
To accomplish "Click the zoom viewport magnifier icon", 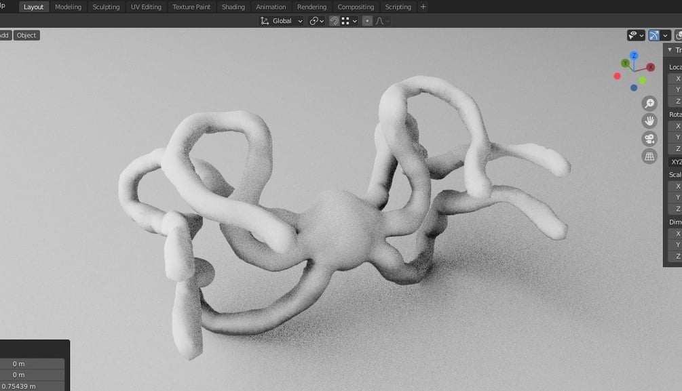I will [649, 104].
